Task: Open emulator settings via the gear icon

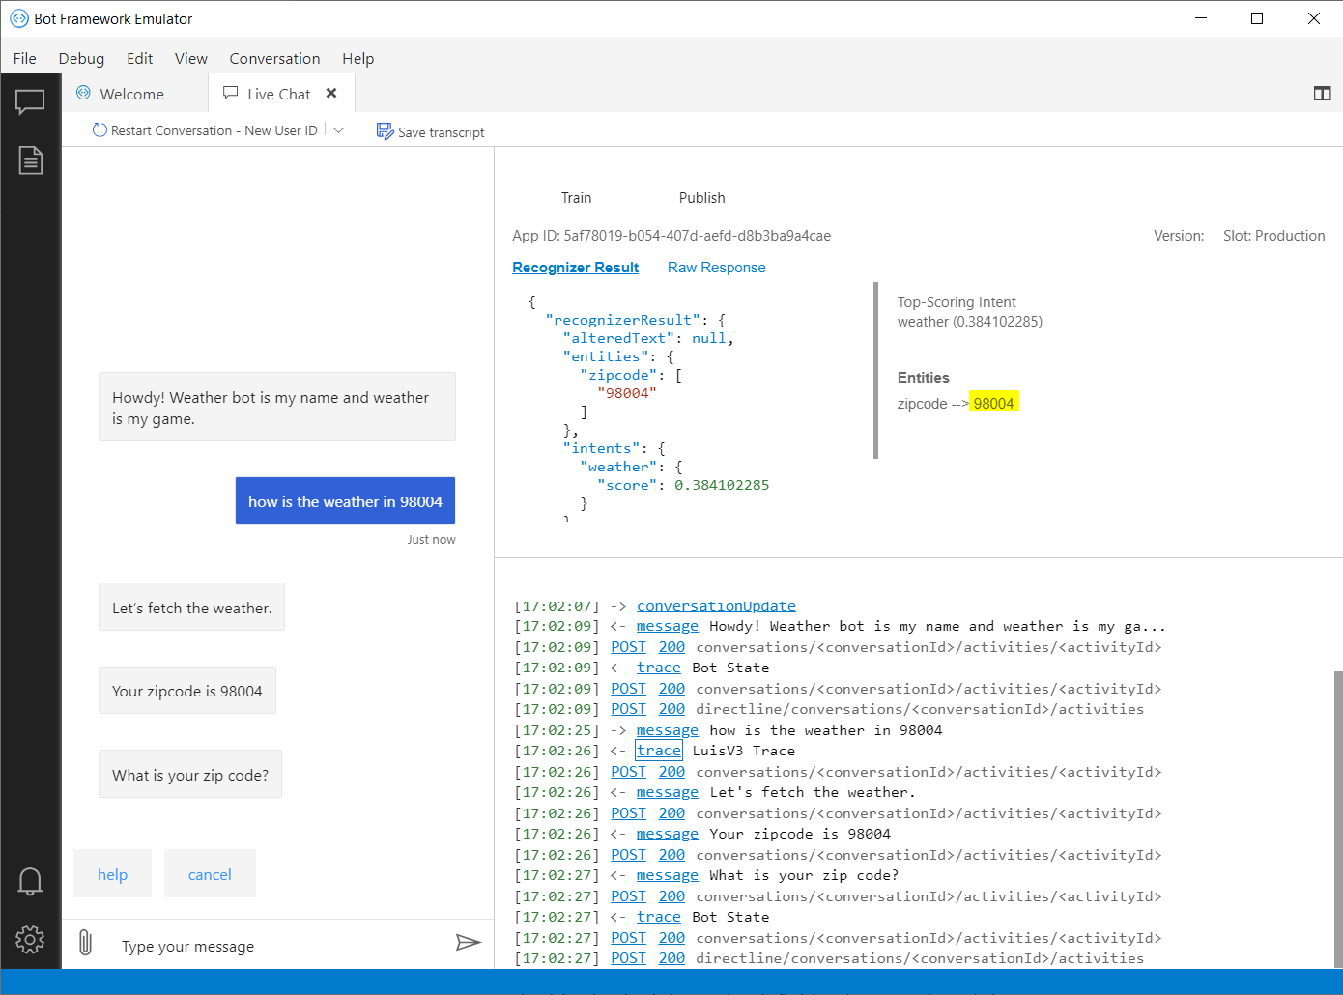Action: [30, 938]
